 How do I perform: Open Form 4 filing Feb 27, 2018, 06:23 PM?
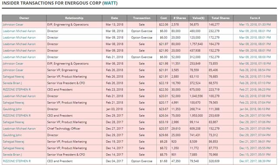(255, 89)
